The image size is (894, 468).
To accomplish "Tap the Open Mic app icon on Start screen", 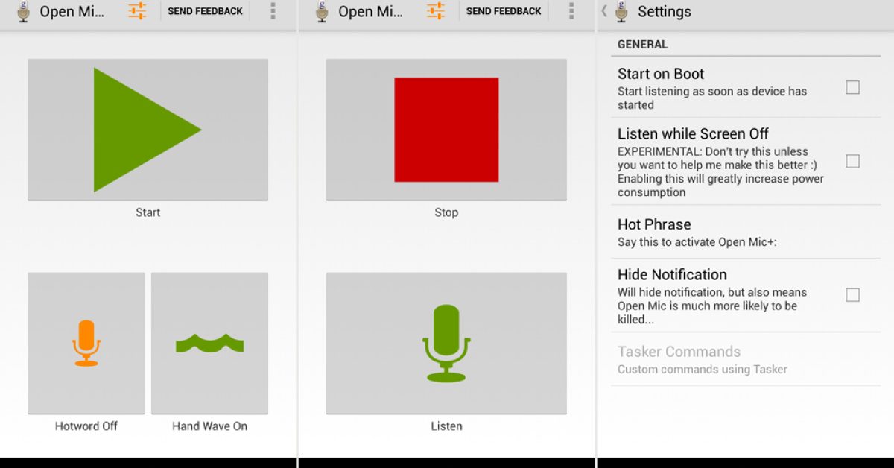I will tap(23, 11).
